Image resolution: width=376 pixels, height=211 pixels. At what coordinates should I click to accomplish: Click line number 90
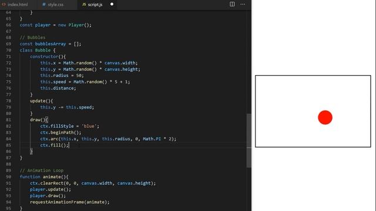point(8,177)
